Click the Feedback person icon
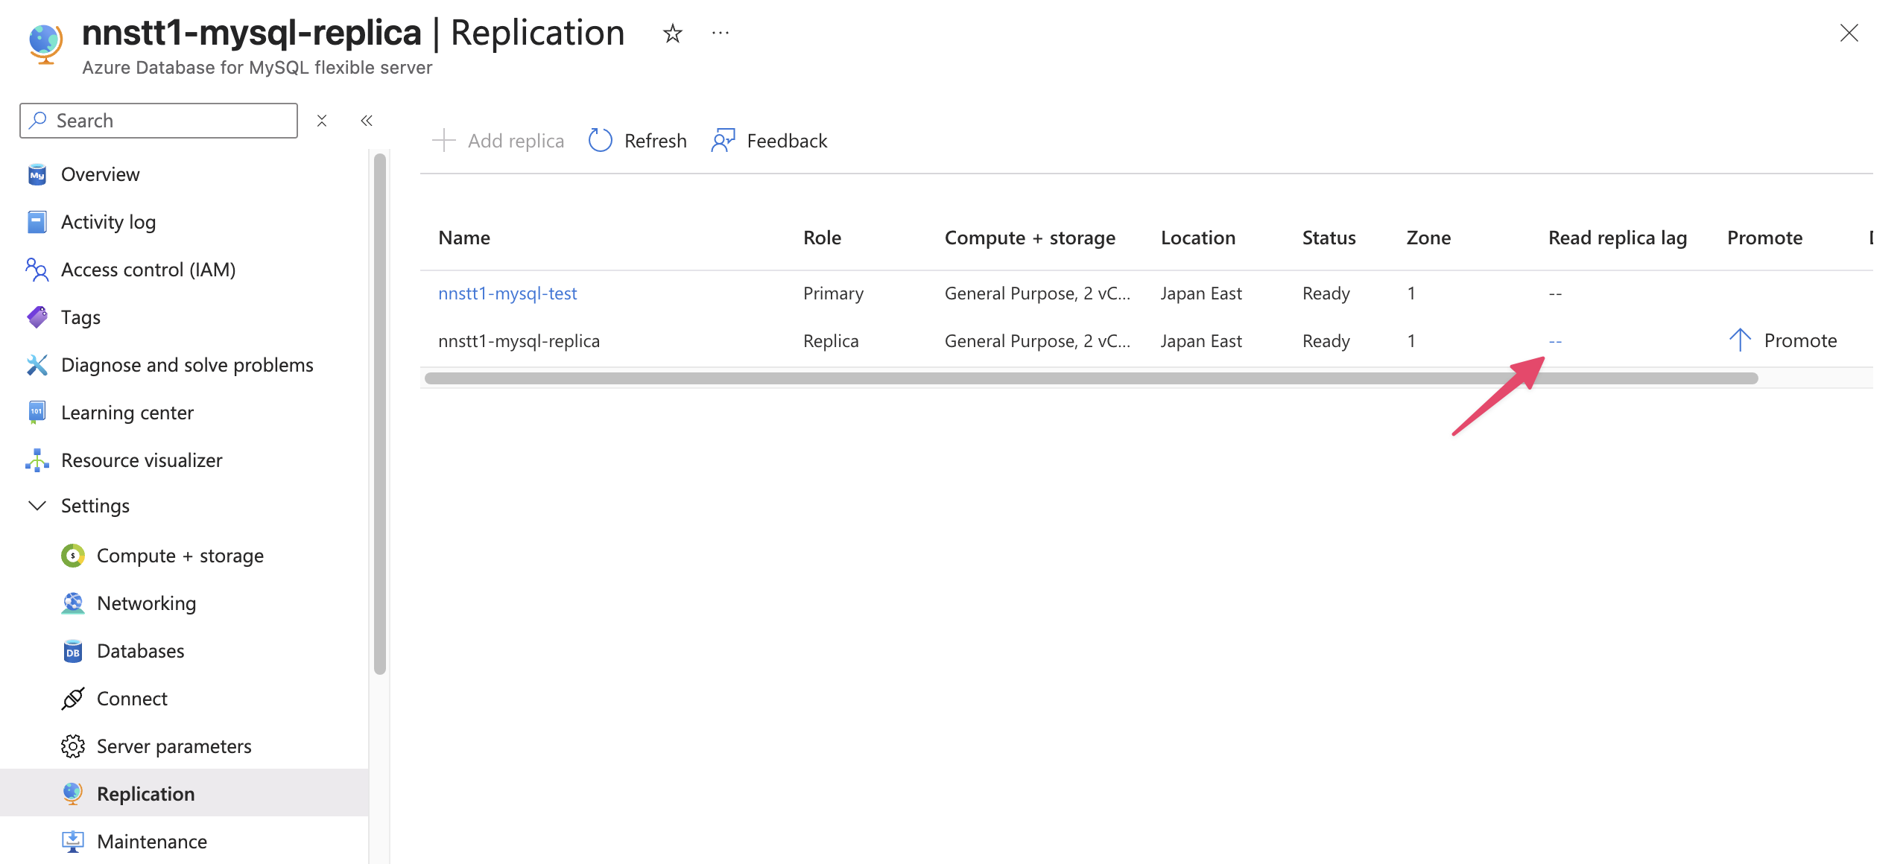1903x864 pixels. click(x=723, y=141)
